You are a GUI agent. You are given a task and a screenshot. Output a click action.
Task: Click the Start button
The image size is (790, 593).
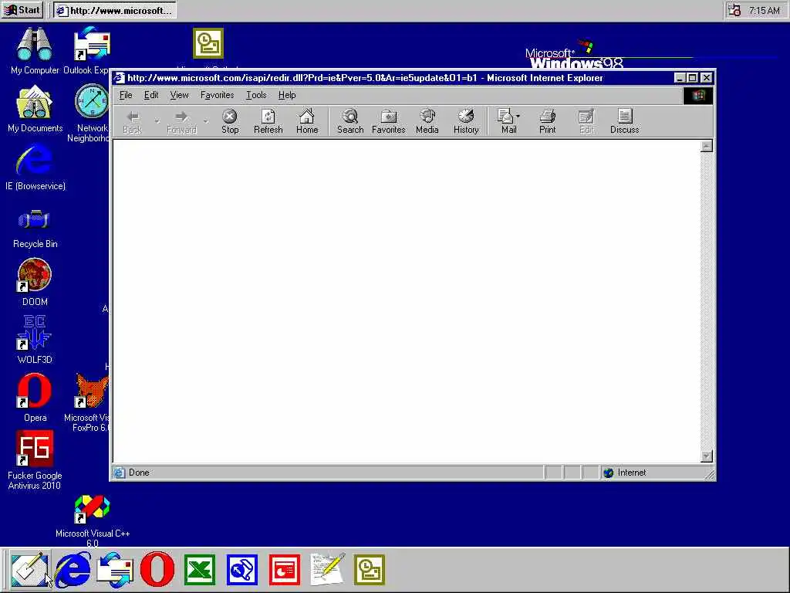coord(22,10)
